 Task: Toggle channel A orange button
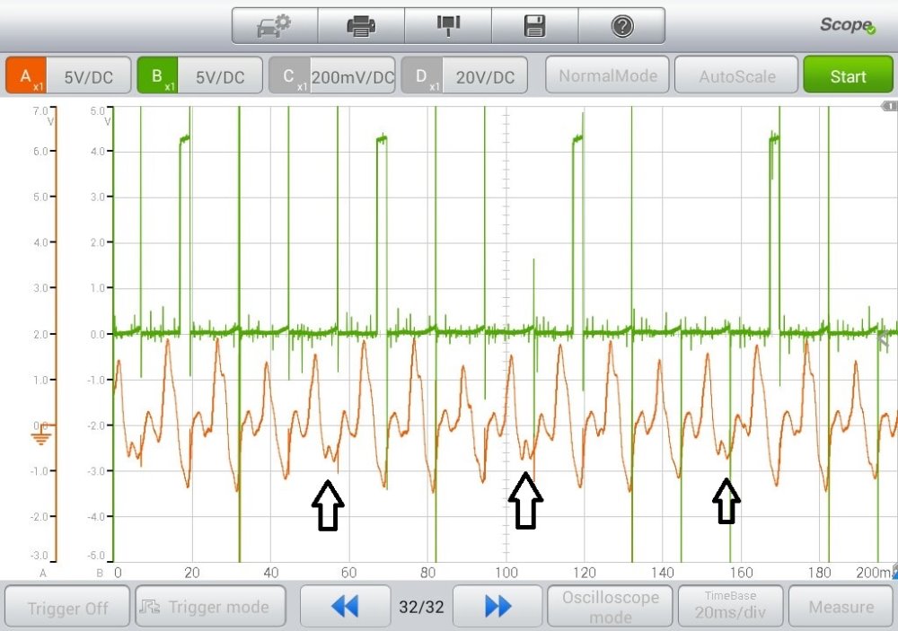(x=26, y=76)
